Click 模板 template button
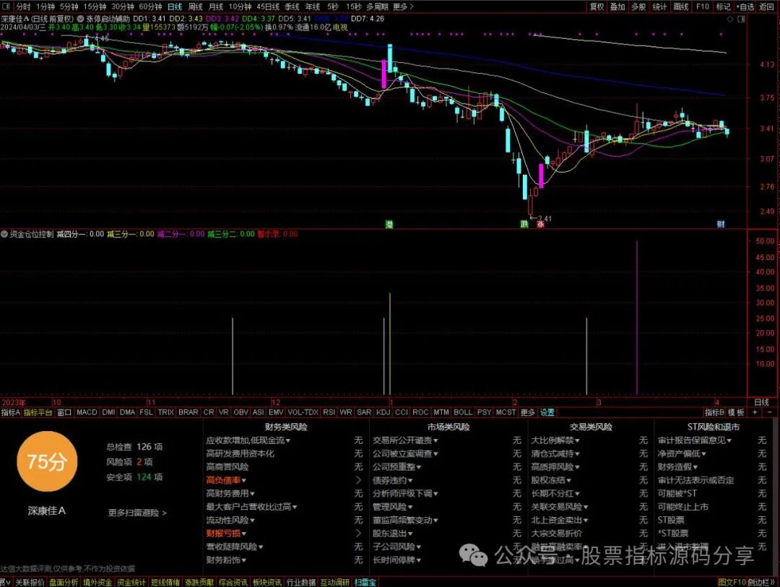 (x=736, y=412)
